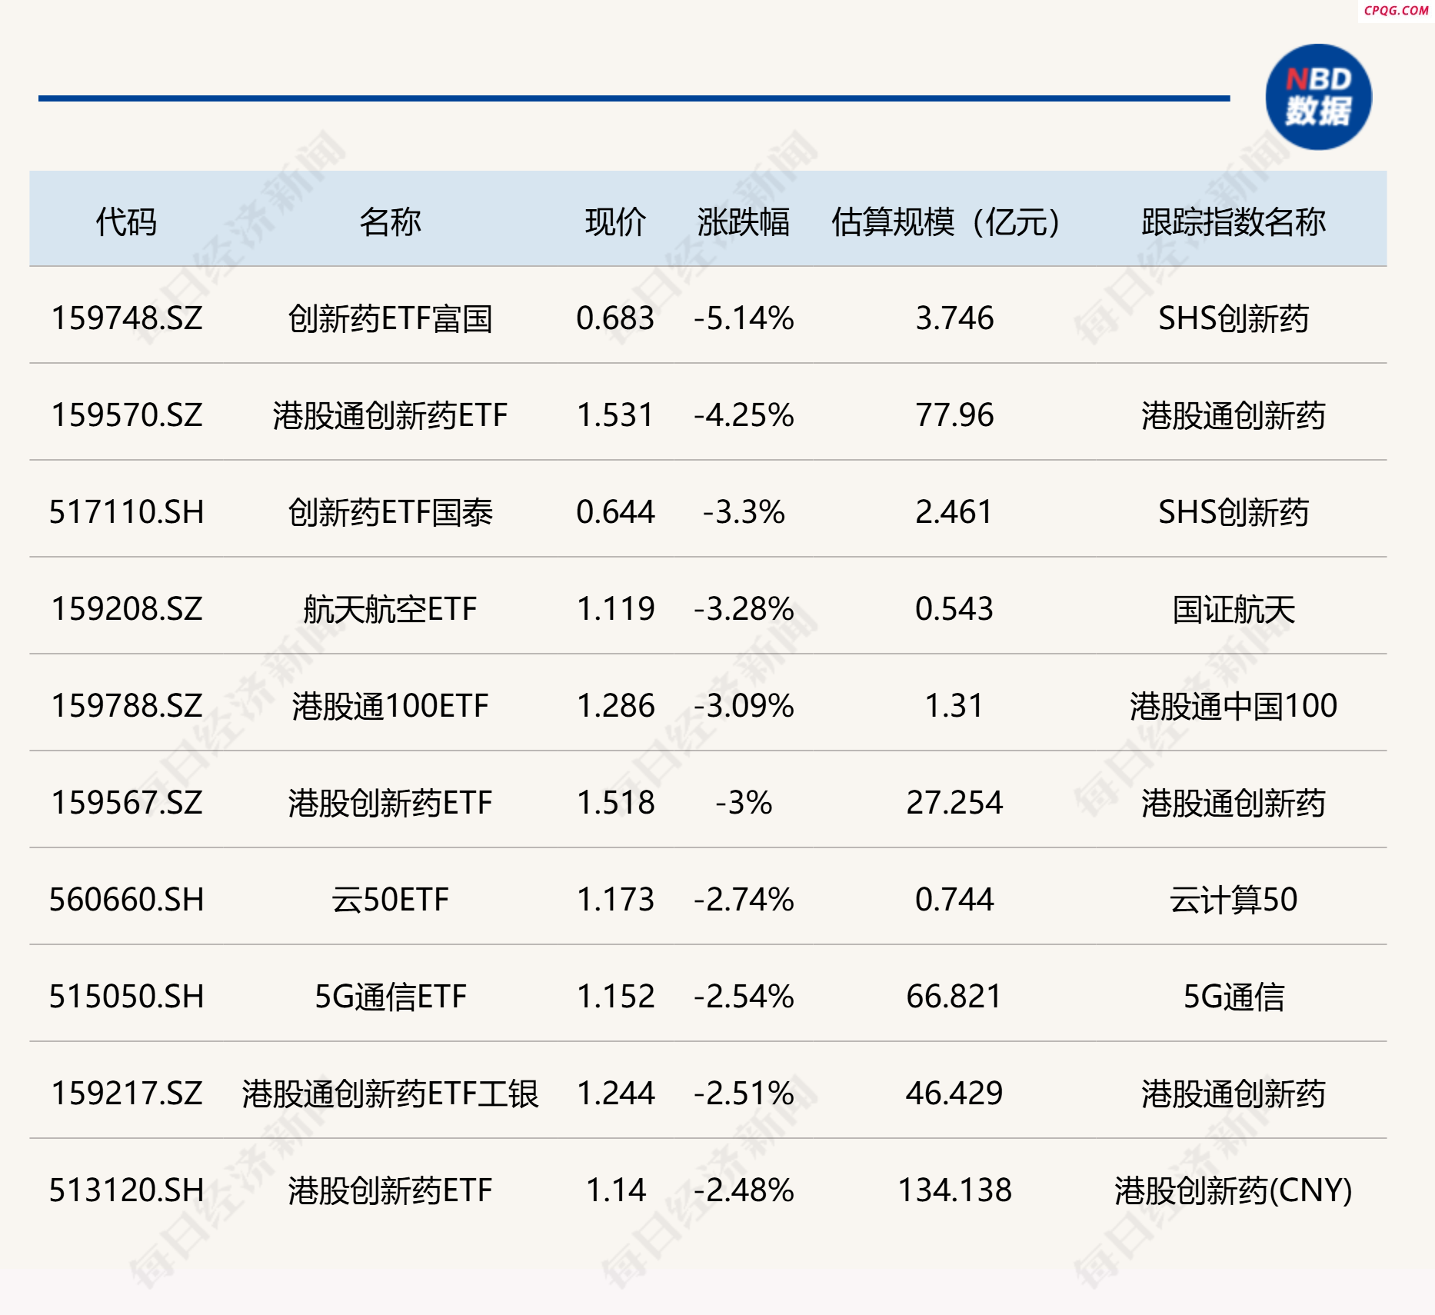Click the change value -2.74%
This screenshot has width=1435, height=1315.
click(744, 899)
